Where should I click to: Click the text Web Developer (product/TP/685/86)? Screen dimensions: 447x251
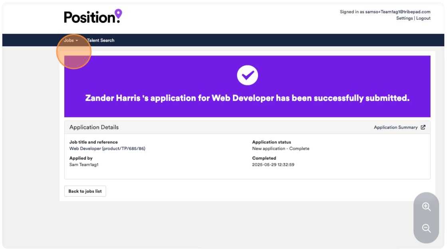pyautogui.click(x=107, y=149)
